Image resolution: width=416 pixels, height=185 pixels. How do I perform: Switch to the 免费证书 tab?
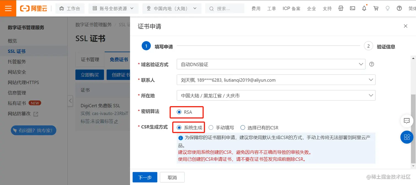pos(119,59)
